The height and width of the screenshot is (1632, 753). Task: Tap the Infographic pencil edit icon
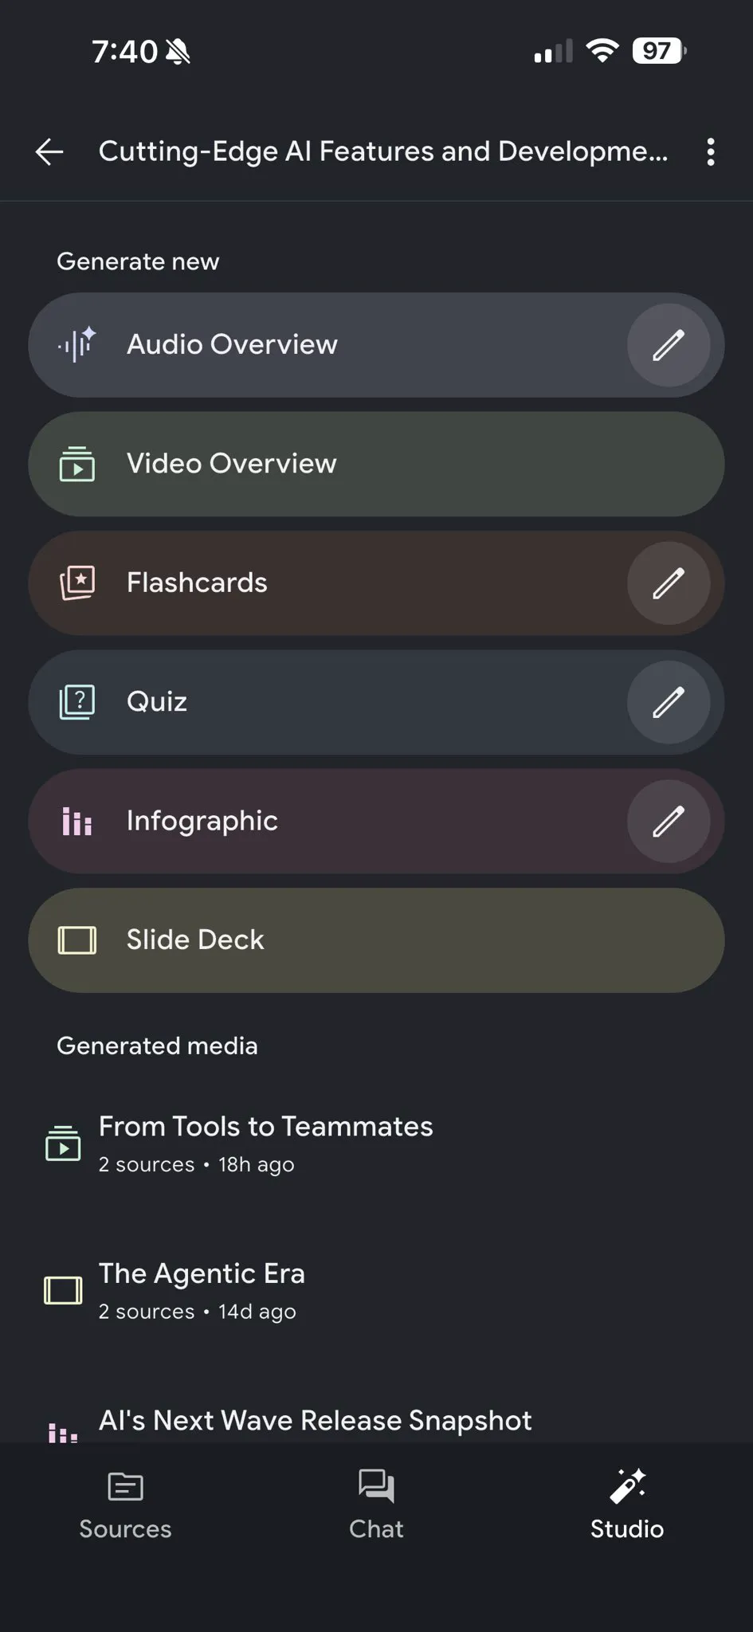click(669, 821)
